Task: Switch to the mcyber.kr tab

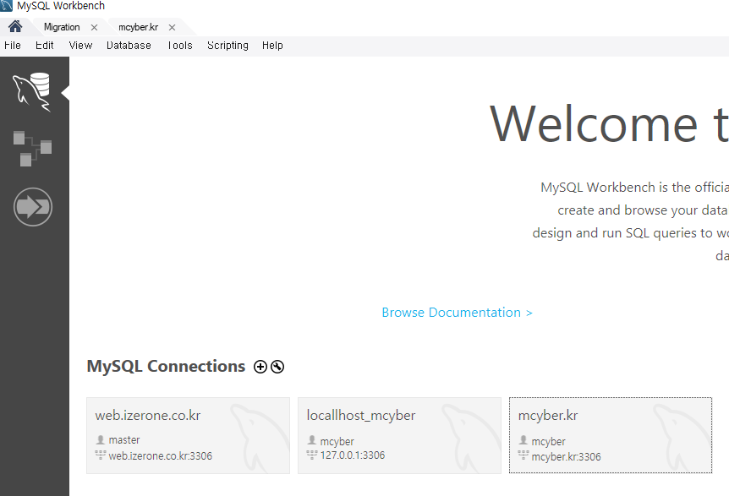Action: pos(138,27)
